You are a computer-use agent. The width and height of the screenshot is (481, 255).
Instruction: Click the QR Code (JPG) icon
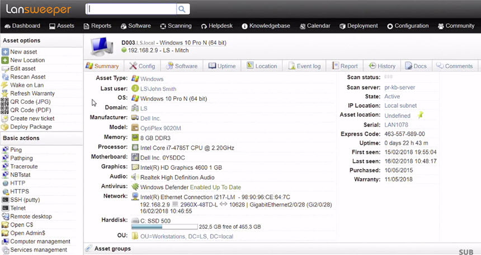5,102
